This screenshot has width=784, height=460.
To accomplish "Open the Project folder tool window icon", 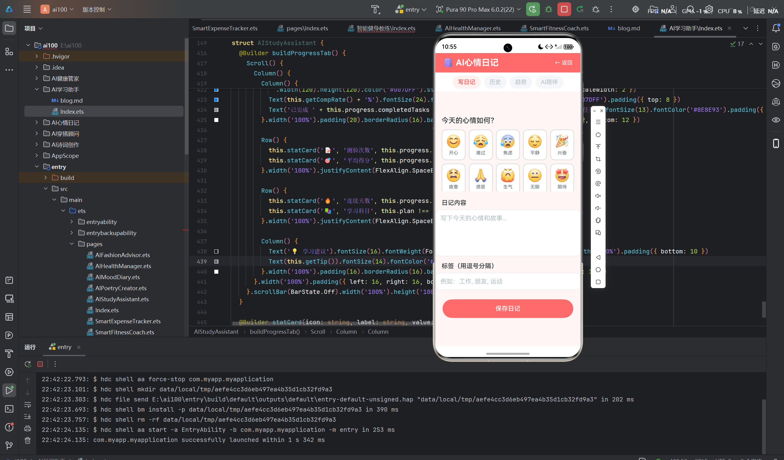I will point(9,28).
